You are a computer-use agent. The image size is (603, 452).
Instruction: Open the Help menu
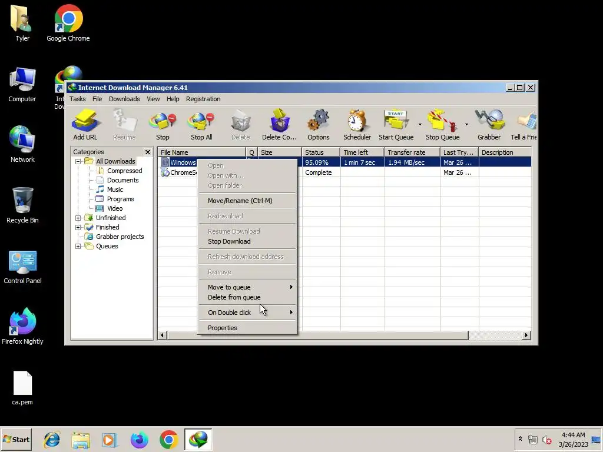tap(173, 99)
